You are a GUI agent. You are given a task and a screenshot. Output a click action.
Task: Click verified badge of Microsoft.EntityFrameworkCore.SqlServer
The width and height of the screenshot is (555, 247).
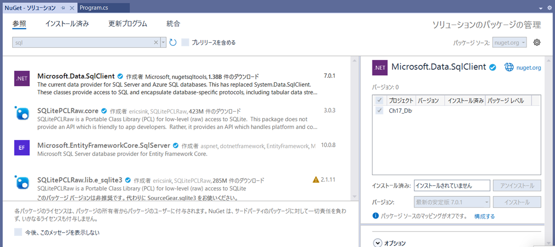[176, 145]
